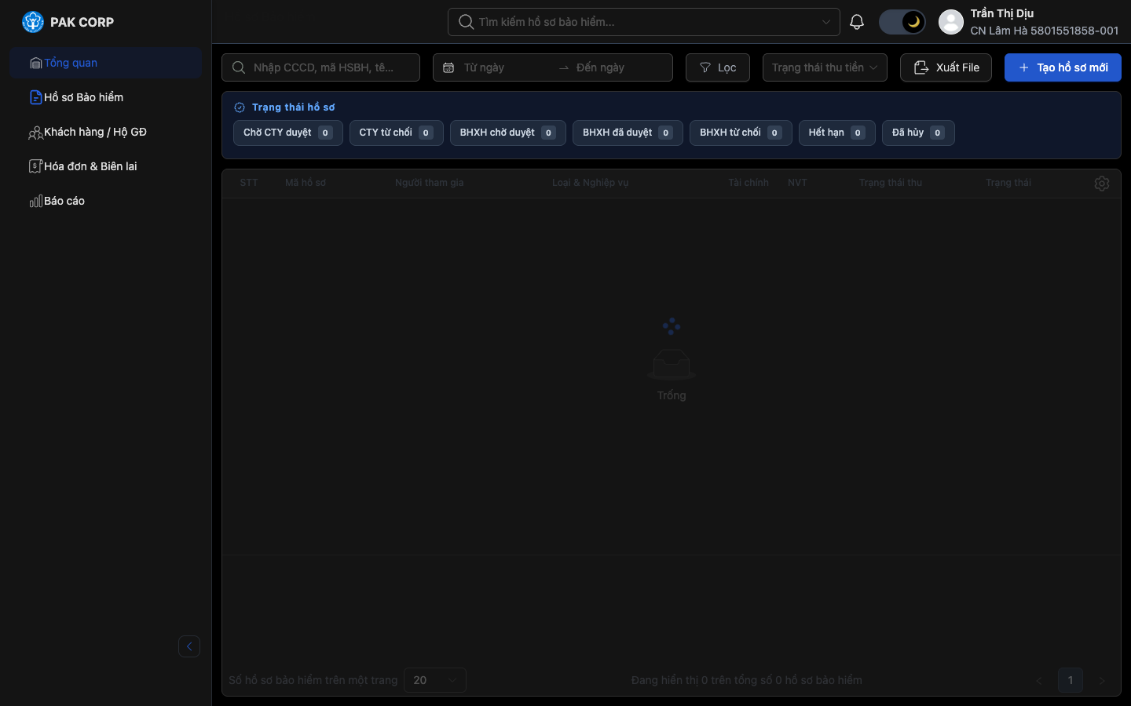This screenshot has height=706, width=1131.
Task: Click the Loại & Nghiệp vụ column header
Action: tap(591, 183)
